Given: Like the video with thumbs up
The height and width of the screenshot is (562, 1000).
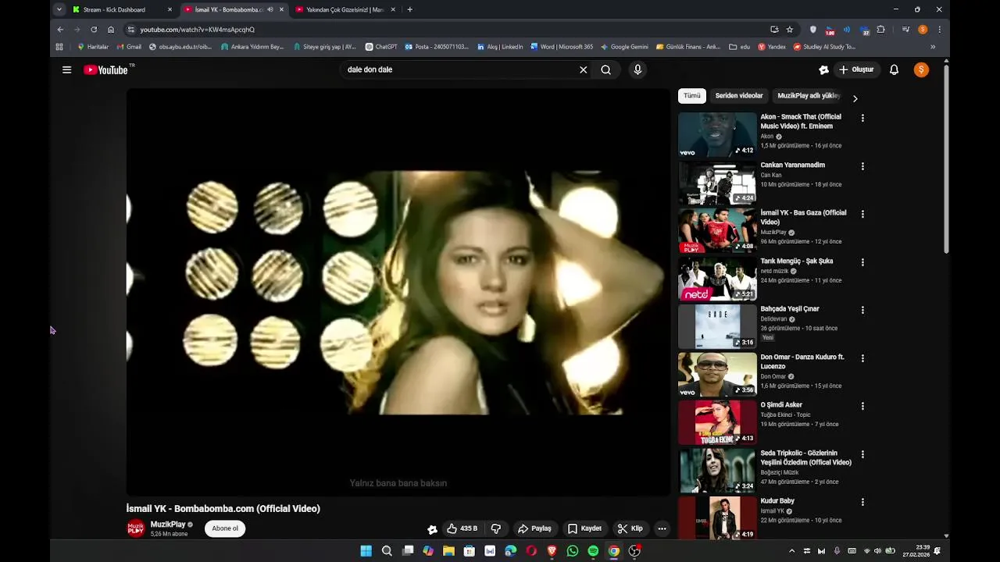Looking at the screenshot, I should coord(462,528).
